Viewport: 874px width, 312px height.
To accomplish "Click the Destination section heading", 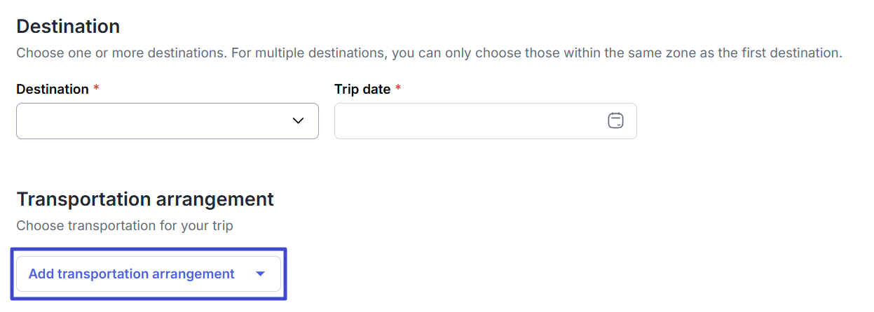I will (x=68, y=27).
